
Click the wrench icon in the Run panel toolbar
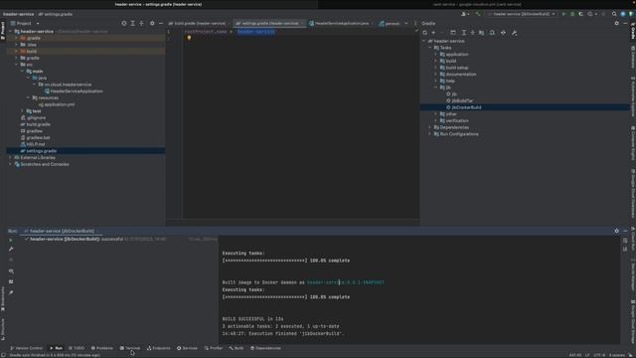click(11, 250)
